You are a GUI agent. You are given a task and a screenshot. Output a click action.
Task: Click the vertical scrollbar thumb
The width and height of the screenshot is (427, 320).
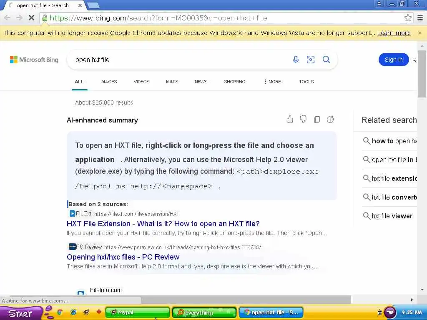422,73
